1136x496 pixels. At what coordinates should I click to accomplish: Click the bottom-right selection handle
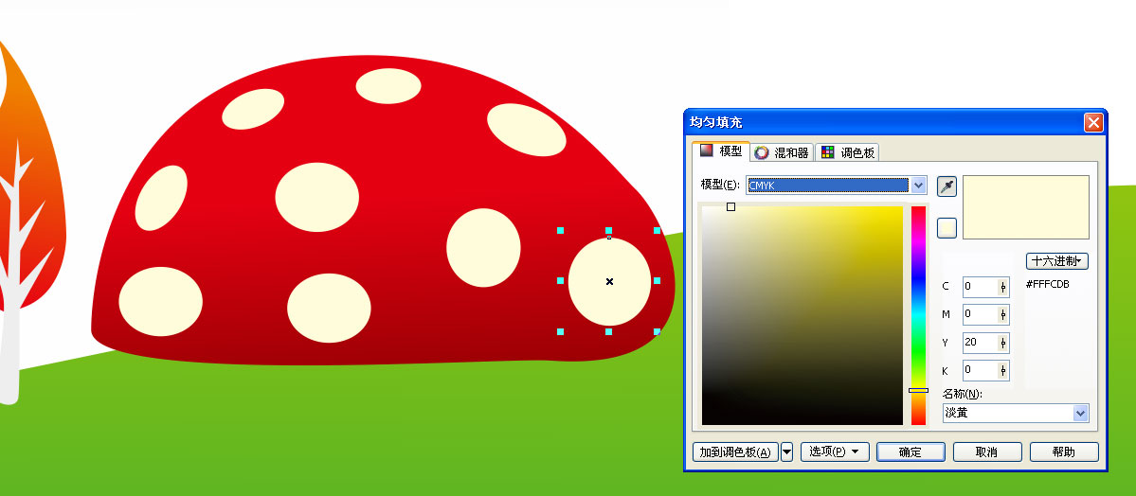click(658, 331)
